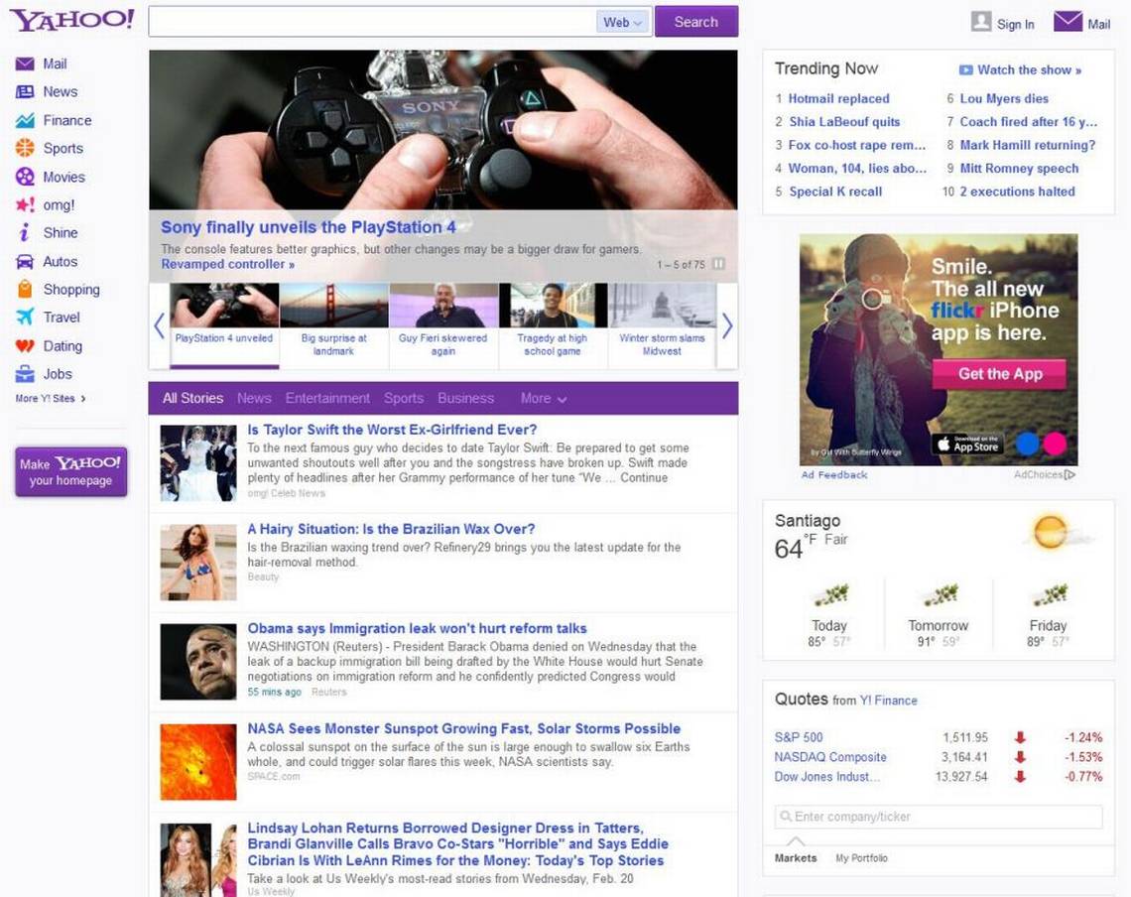Click the Yahoo! logo
The image size is (1131, 897).
coord(71,20)
